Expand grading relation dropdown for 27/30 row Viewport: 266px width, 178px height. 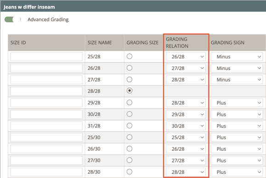click(x=186, y=161)
